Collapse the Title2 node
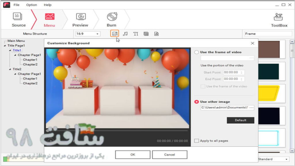295x166 pixels. coord(10,69)
